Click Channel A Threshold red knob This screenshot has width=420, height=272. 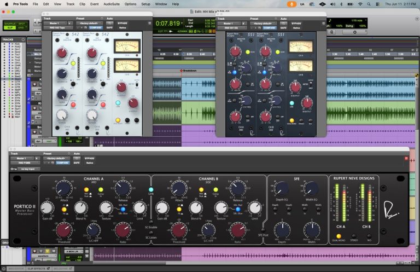click(x=64, y=230)
